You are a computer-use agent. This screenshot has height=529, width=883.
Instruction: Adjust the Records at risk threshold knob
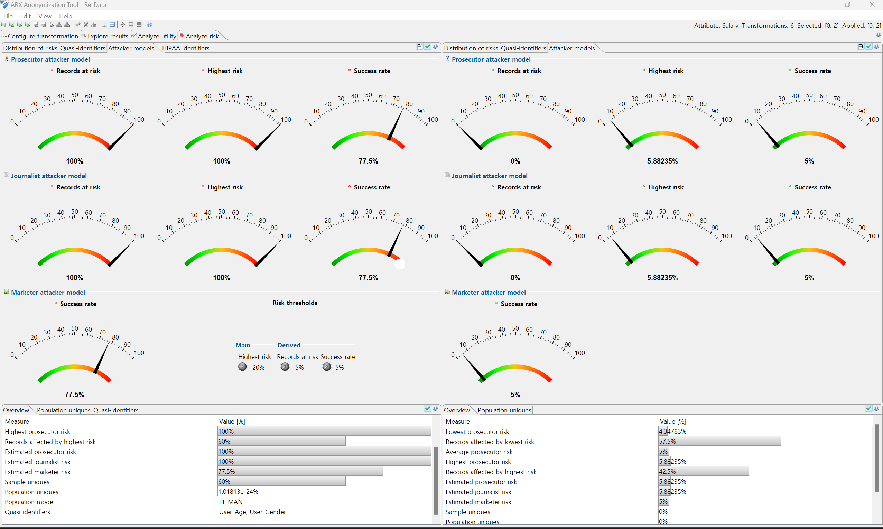coord(285,367)
